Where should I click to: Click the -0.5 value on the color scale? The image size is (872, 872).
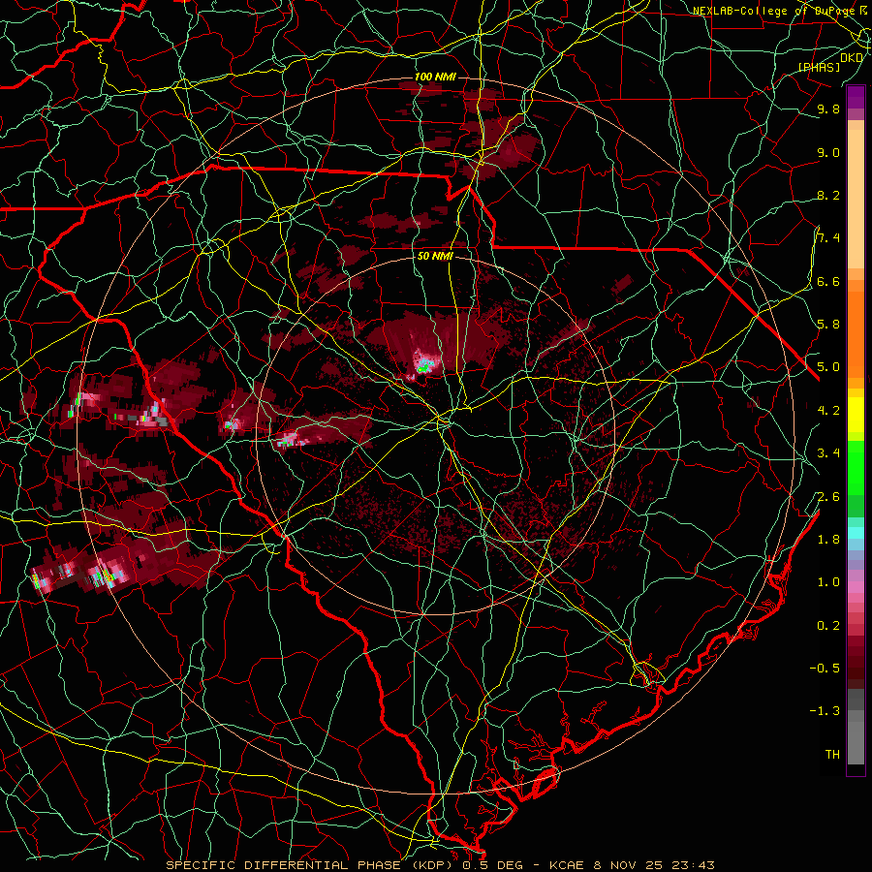click(825, 669)
